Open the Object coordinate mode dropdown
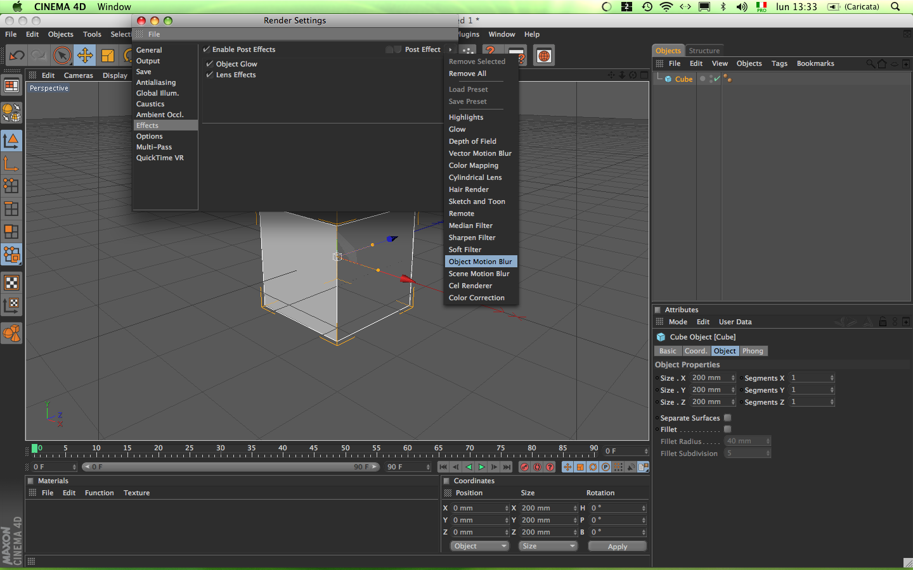The image size is (913, 570). (479, 546)
